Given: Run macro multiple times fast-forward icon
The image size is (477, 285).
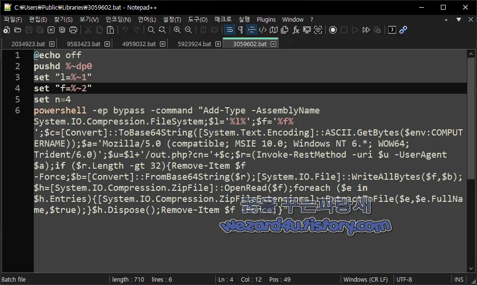Looking at the screenshot, I should tap(366, 30).
